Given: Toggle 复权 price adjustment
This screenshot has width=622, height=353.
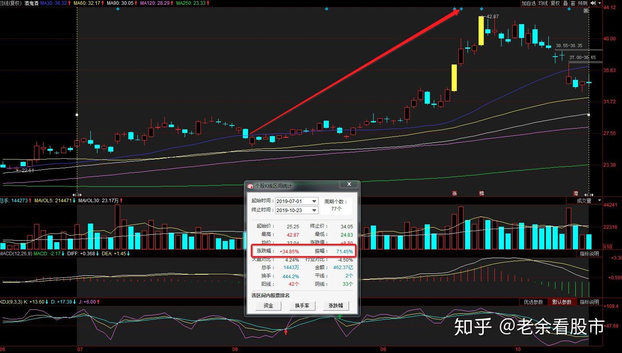Looking at the screenshot, I should [x=555, y=3].
